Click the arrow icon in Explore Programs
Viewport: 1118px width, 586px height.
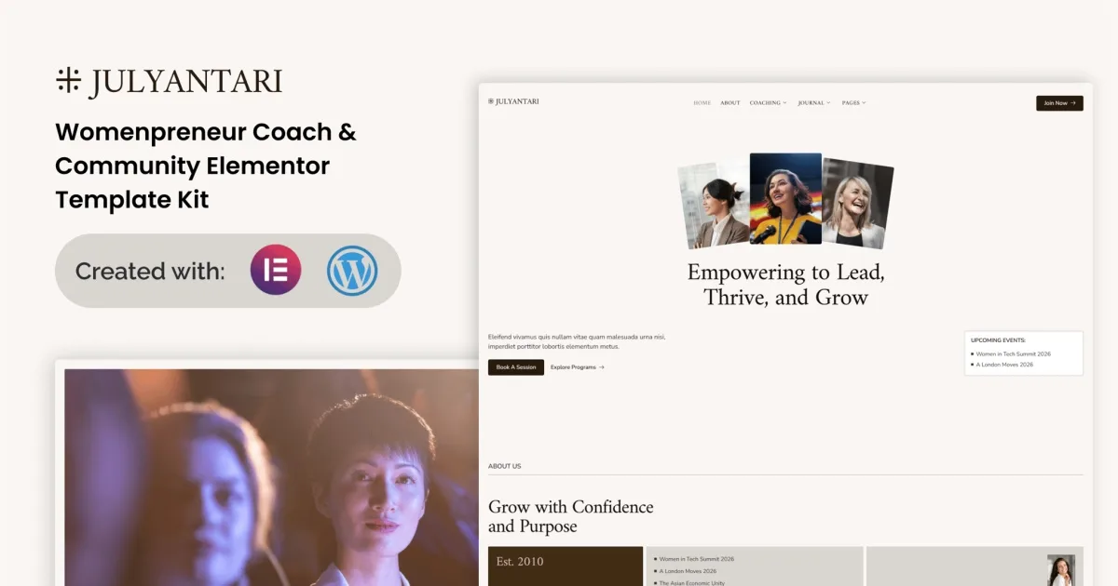pyautogui.click(x=602, y=367)
